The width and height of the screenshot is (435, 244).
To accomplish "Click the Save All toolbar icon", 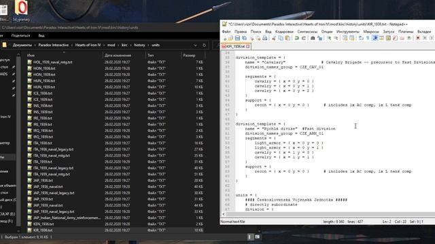I will (245, 38).
